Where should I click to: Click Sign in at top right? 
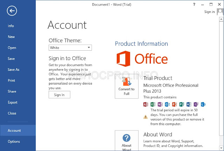tap(209, 12)
